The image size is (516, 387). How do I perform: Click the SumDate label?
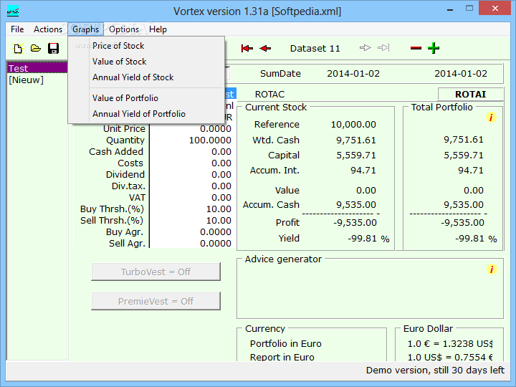[x=280, y=73]
